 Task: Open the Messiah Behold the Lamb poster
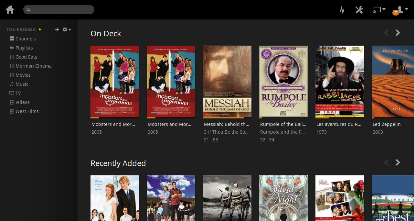227,82
